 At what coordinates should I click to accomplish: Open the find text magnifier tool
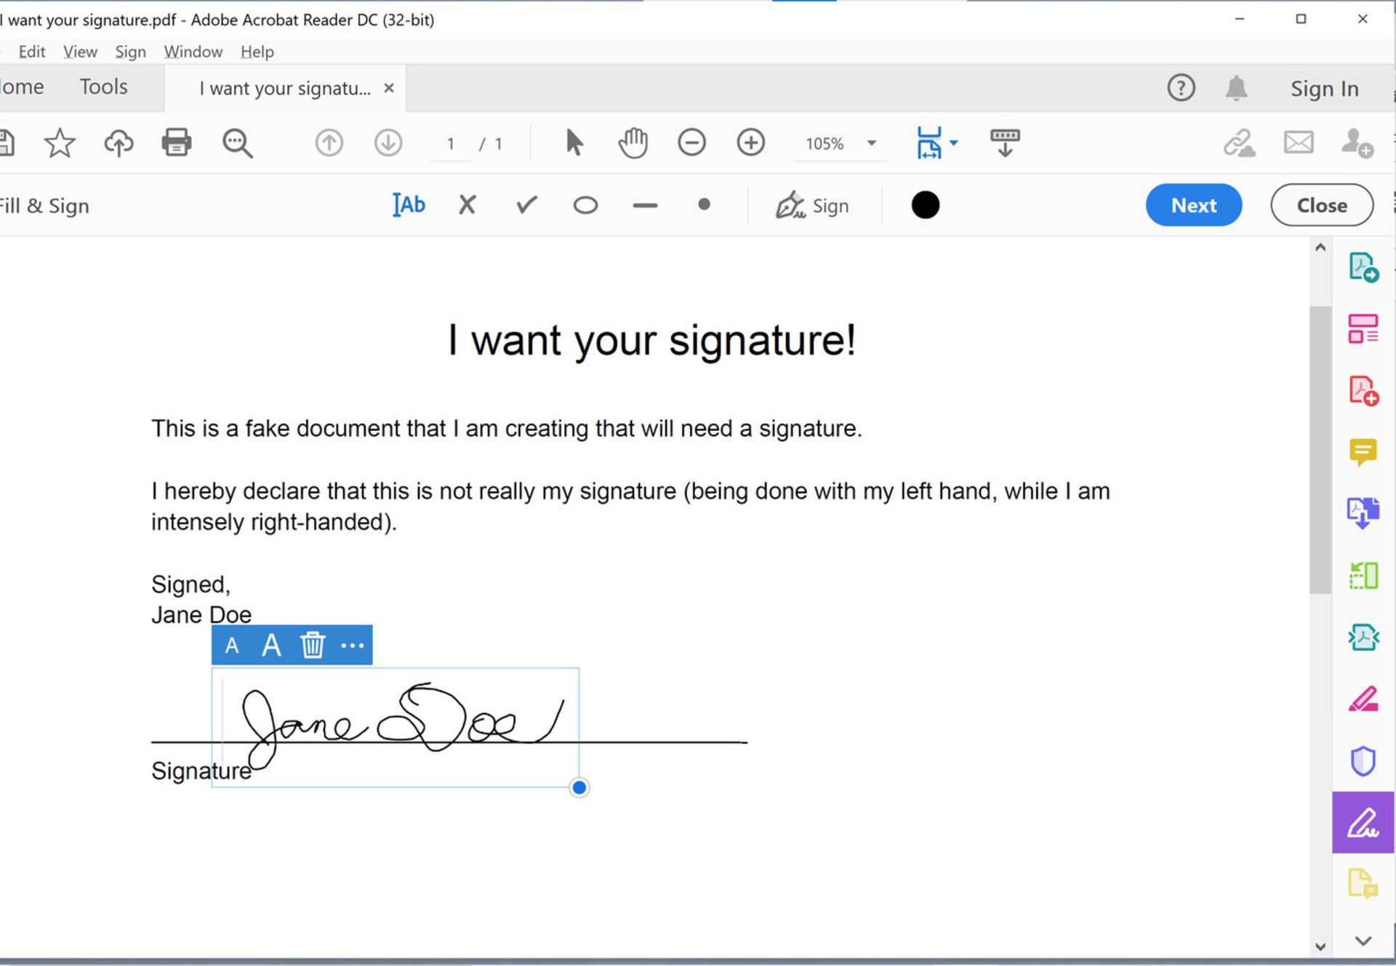[x=237, y=143]
